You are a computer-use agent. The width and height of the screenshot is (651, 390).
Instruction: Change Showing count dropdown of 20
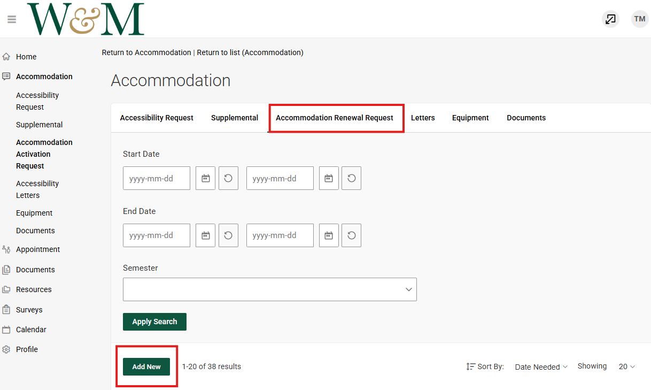pyautogui.click(x=626, y=366)
